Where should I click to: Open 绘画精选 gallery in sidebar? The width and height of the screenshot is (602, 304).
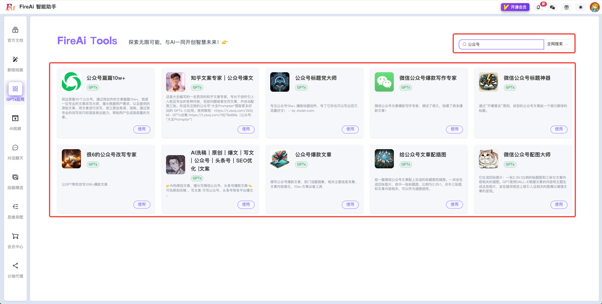15,182
